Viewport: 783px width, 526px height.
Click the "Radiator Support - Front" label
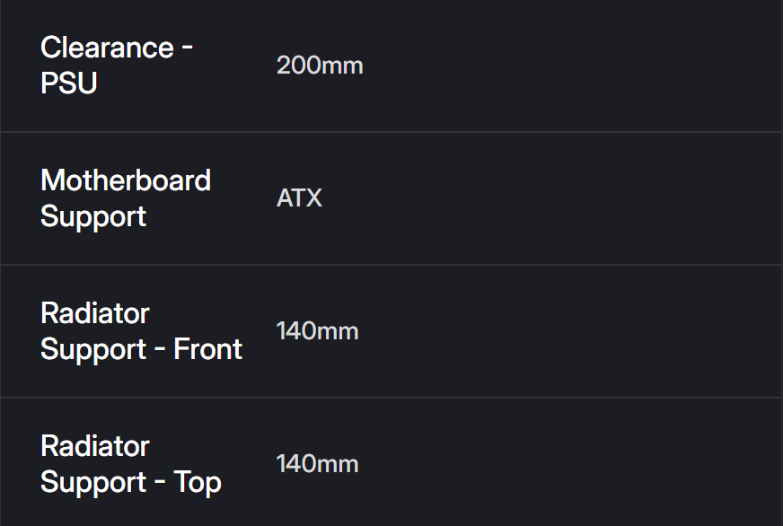click(141, 331)
